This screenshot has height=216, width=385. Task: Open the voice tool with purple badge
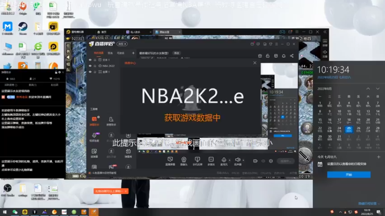click(94, 137)
